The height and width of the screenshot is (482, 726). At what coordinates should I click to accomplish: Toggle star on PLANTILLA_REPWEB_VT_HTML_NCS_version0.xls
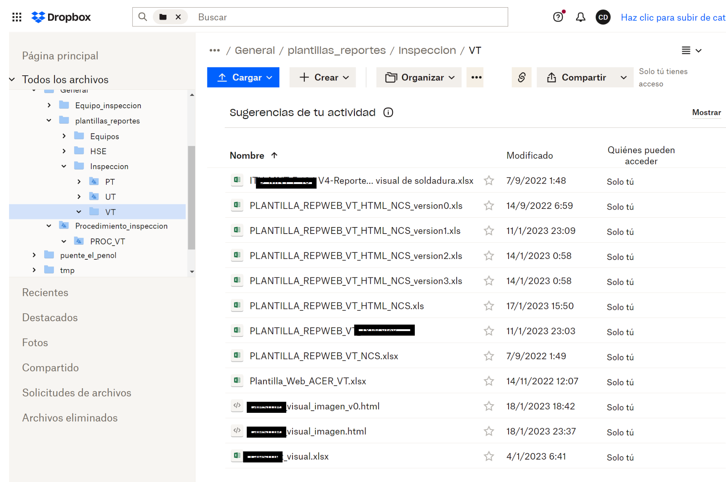(x=489, y=206)
